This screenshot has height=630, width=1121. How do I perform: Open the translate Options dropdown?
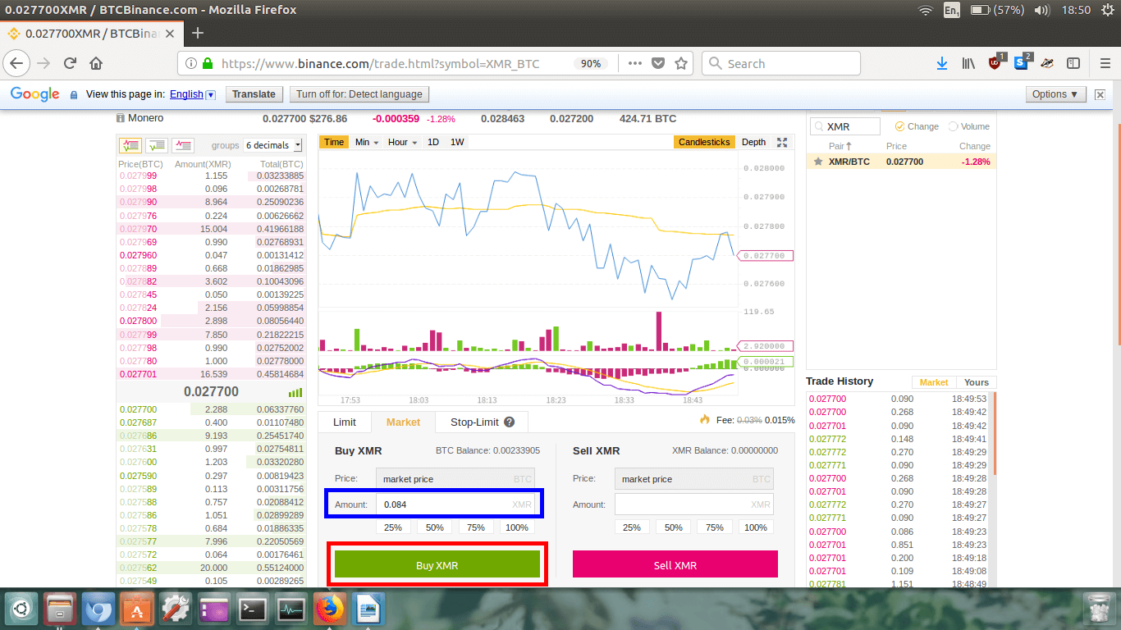click(x=1056, y=94)
